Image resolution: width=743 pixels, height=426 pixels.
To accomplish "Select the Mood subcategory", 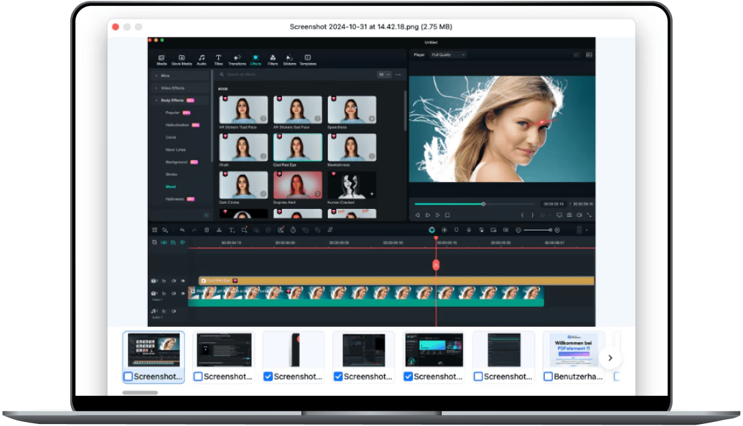I will [x=171, y=186].
